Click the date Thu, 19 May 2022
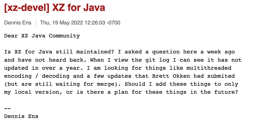This screenshot has height=120, width=257. (62, 23)
